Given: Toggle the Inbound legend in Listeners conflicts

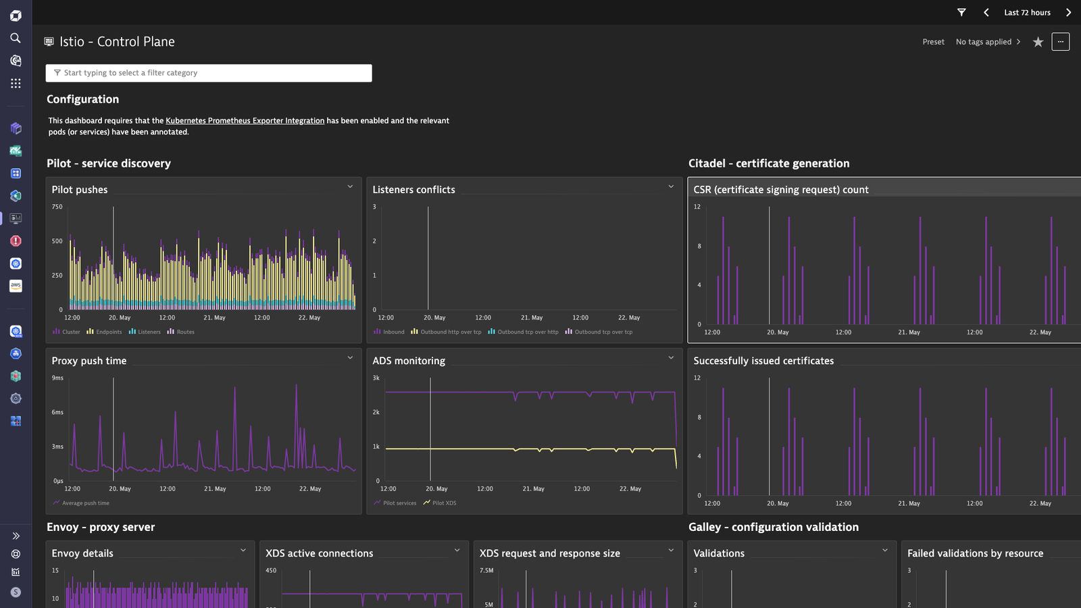Looking at the screenshot, I should click(x=389, y=332).
